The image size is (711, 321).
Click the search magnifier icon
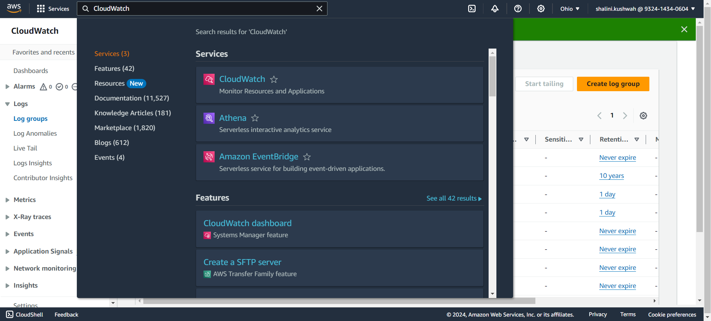pyautogui.click(x=85, y=9)
